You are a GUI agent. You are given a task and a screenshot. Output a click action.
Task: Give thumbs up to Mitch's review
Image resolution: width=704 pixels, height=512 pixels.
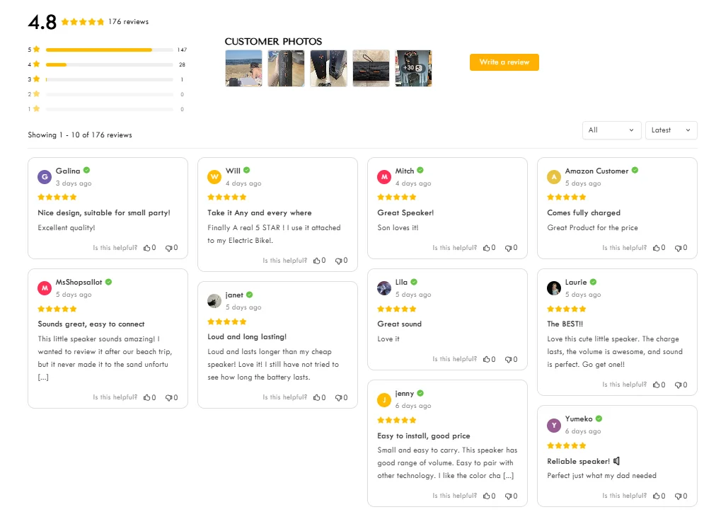[x=487, y=248]
